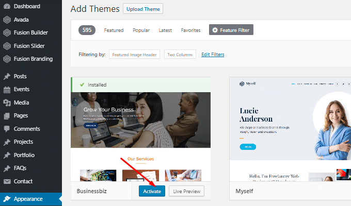
Task: Click the Posts pushpin icon
Action: point(7,76)
